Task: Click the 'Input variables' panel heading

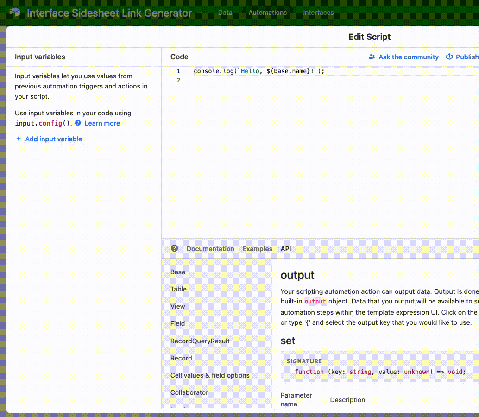Action: click(40, 57)
